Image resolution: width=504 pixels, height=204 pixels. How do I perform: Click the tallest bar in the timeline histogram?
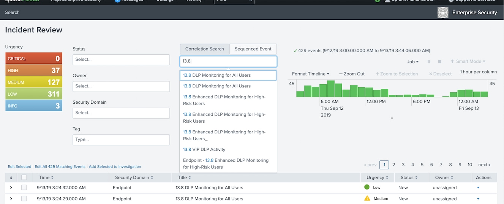click(x=330, y=89)
